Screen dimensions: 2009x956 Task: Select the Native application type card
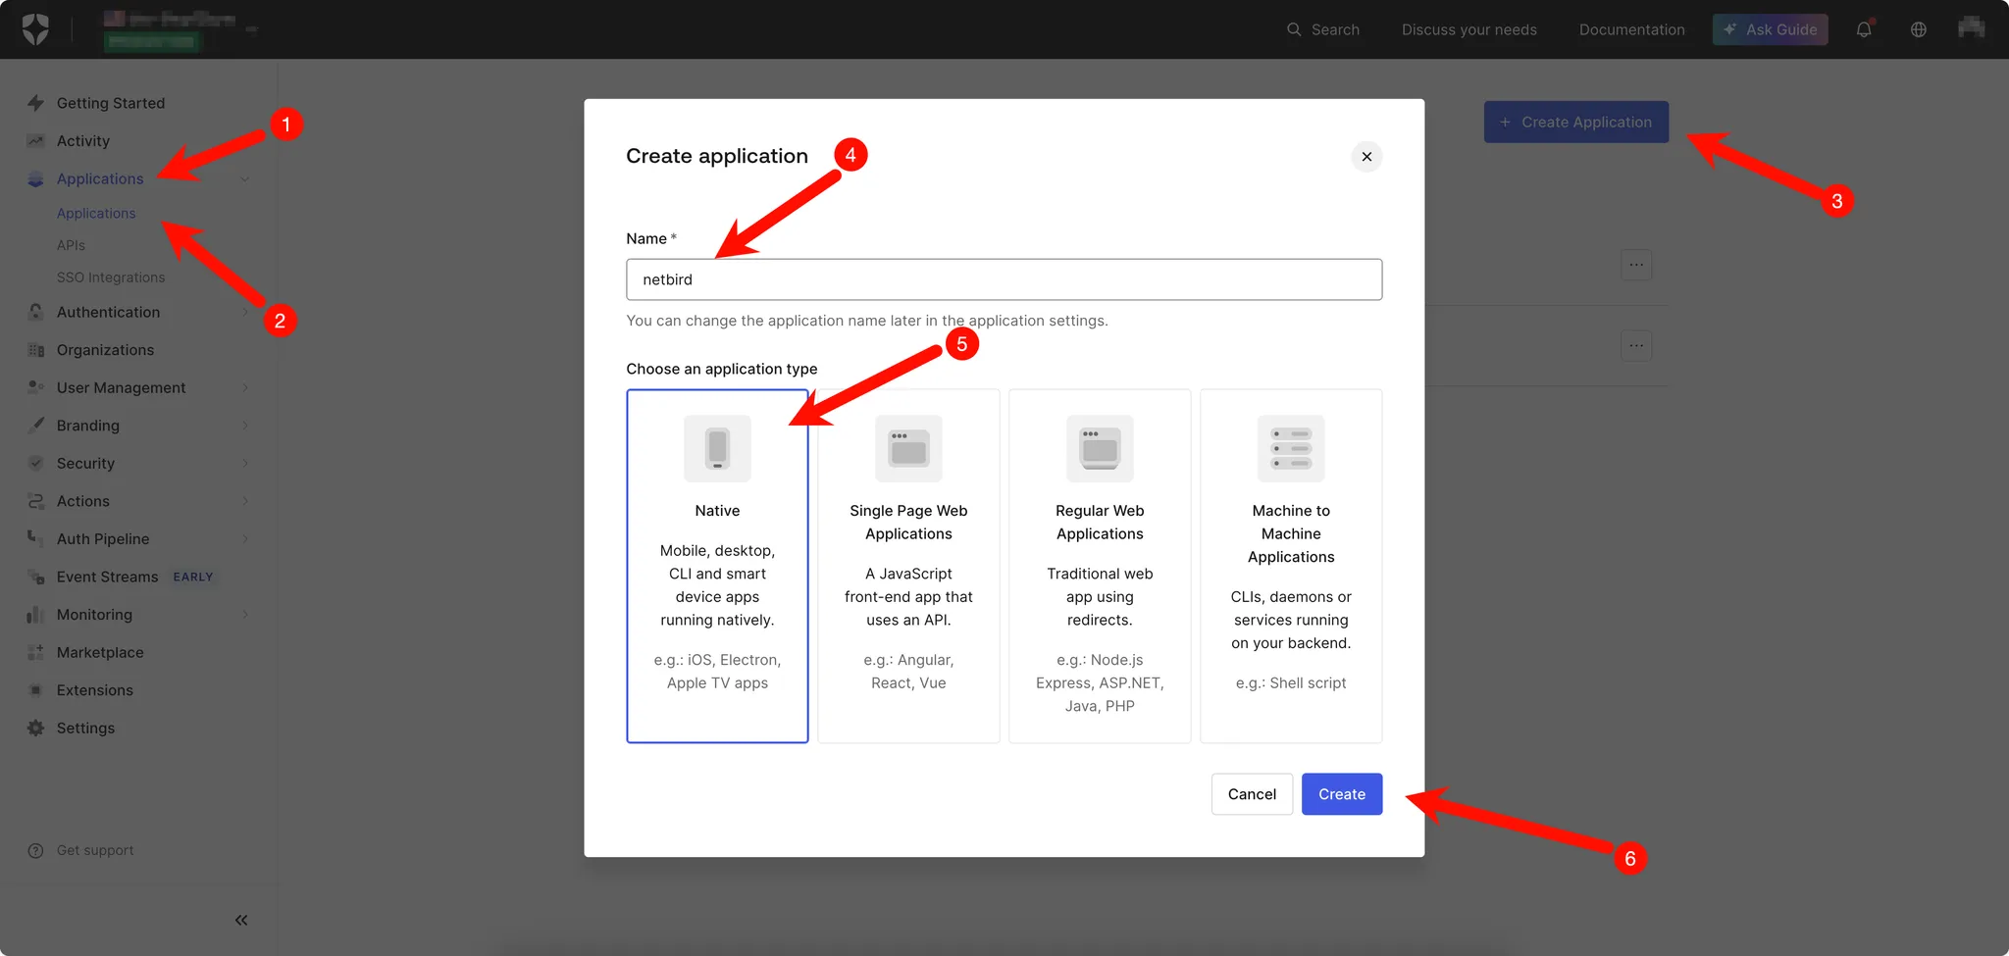[717, 566]
